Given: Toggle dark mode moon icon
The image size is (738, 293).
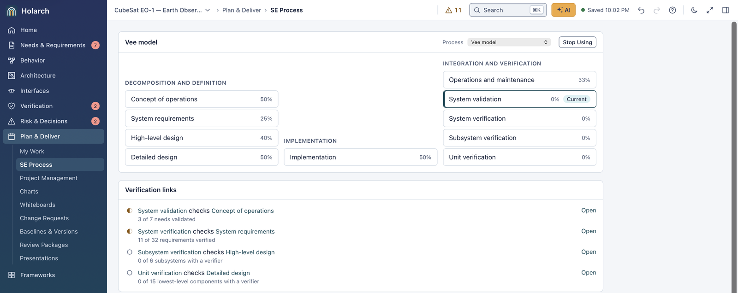Looking at the screenshot, I should click(694, 10).
